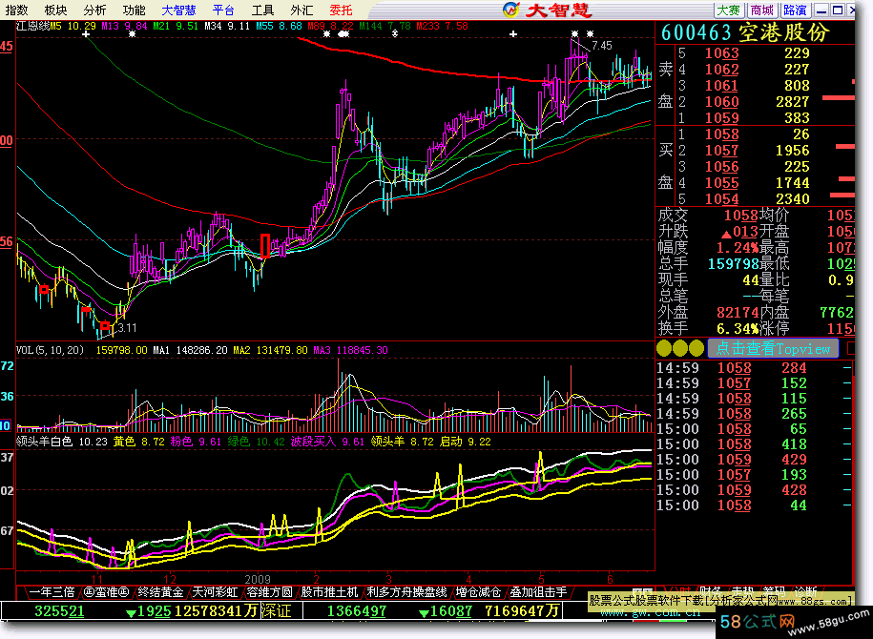Screen dimensions: 873x639
Task: Click the 深证 label in status bar
Action: 276,611
